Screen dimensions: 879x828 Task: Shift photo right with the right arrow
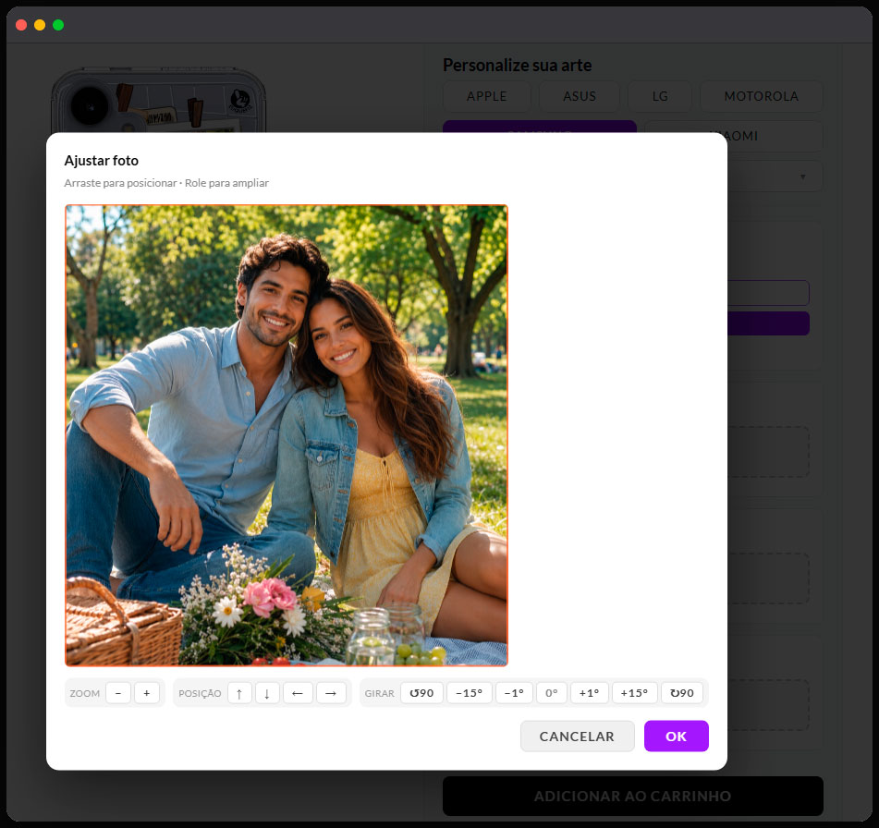coord(331,693)
